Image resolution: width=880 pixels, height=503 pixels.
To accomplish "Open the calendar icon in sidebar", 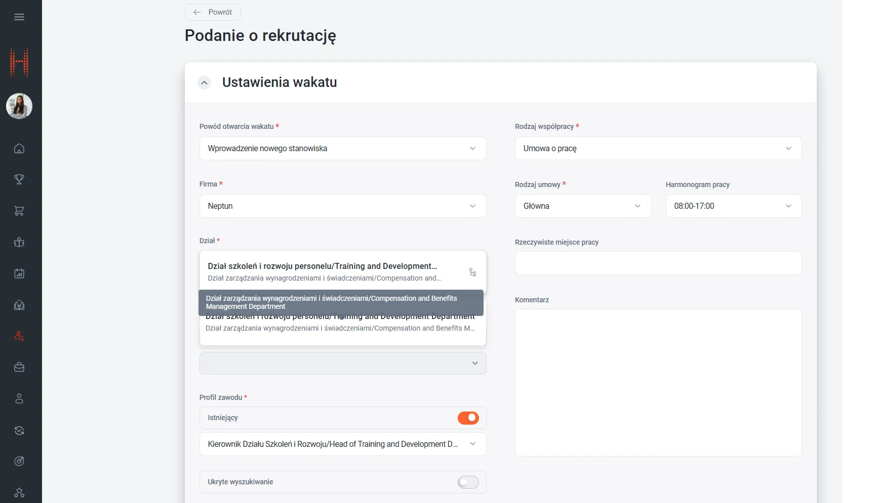I will 19,273.
